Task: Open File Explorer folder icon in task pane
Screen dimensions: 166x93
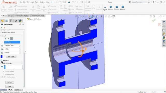Action: (x=164, y=30)
